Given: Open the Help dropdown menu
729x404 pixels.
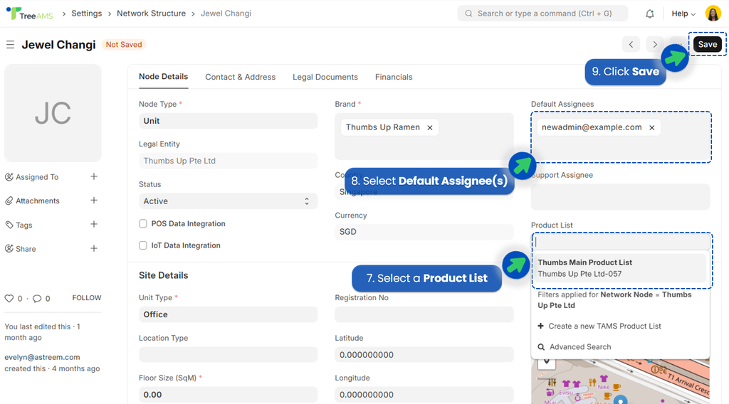Looking at the screenshot, I should tap(683, 14).
